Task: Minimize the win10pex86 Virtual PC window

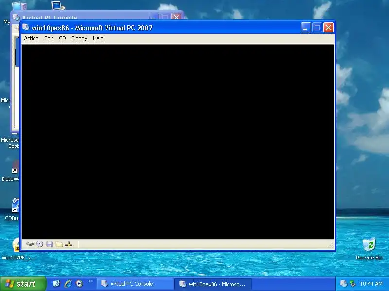Action: point(306,28)
